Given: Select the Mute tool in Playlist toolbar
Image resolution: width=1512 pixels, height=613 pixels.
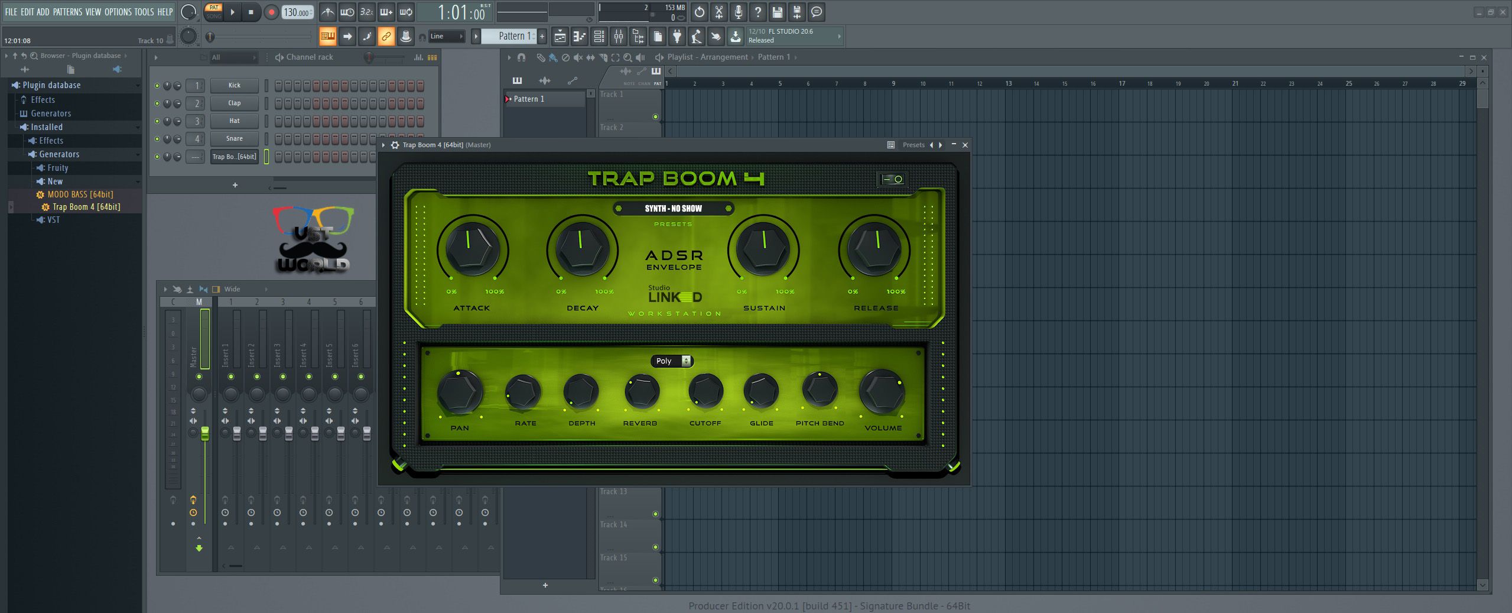Looking at the screenshot, I should (577, 57).
